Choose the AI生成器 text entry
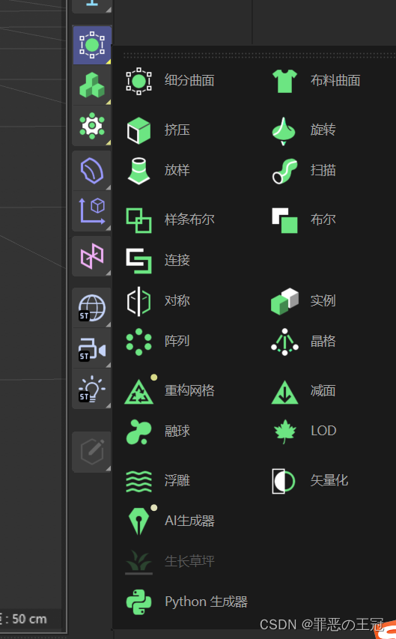This screenshot has height=639, width=396. pyautogui.click(x=189, y=521)
